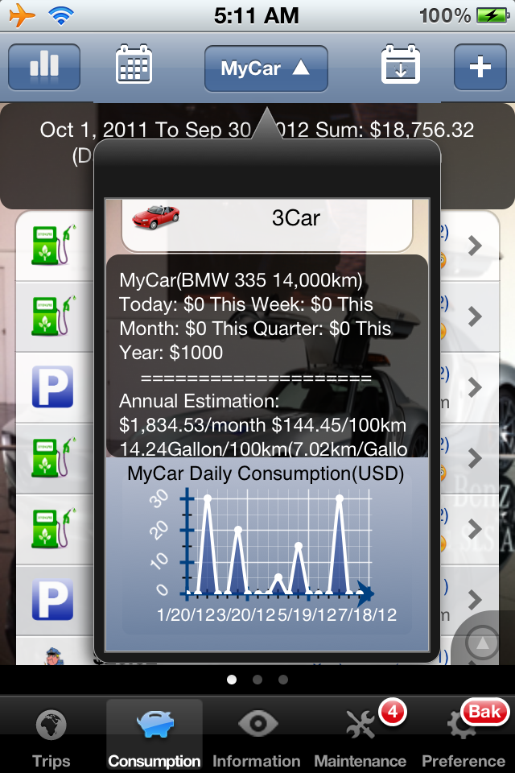Tap the second page indicator dot

pos(257,680)
